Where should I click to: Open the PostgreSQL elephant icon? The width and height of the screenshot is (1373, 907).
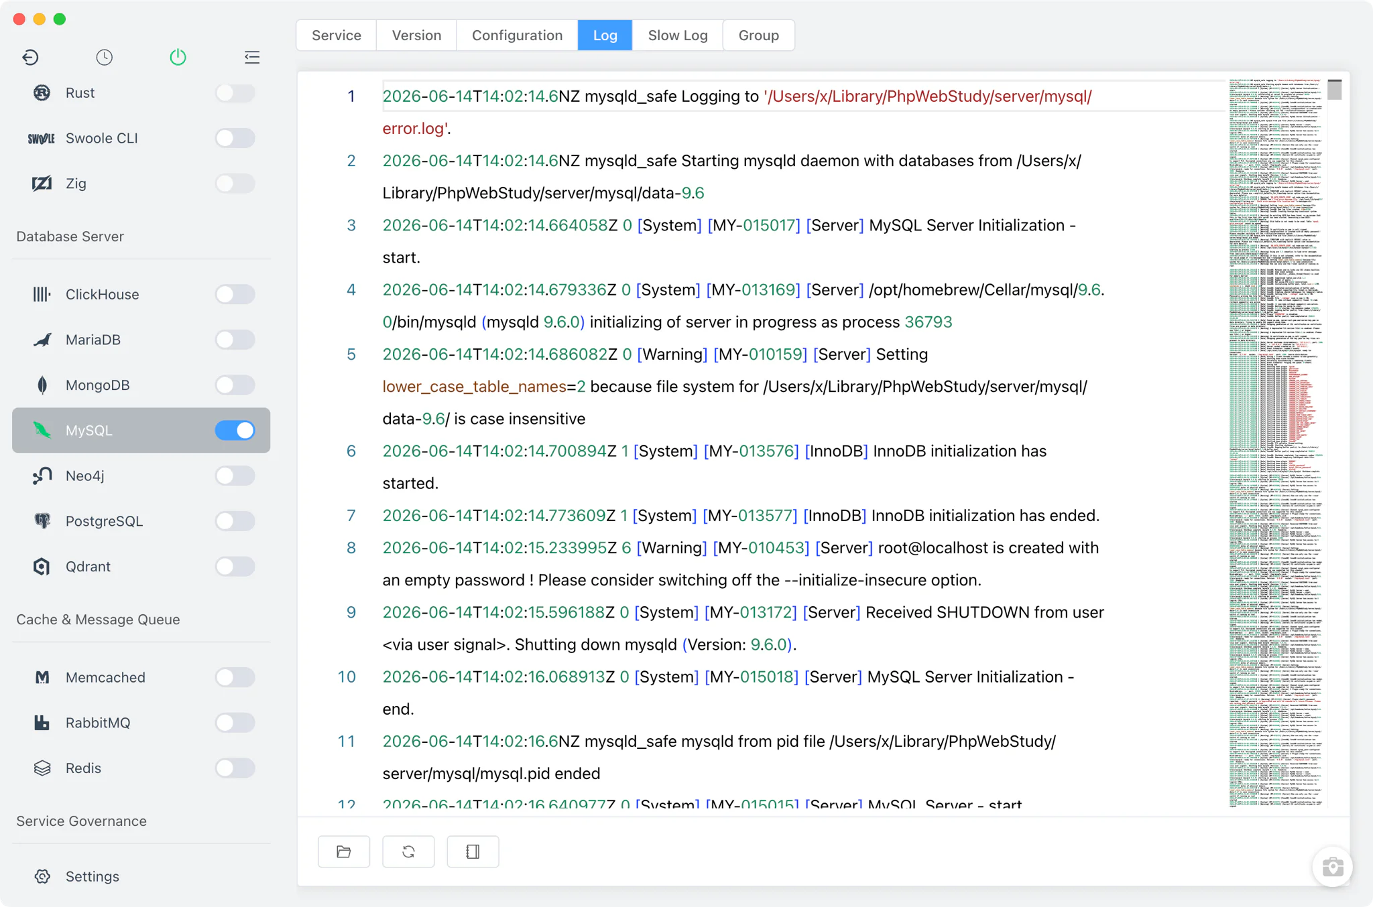pyautogui.click(x=42, y=521)
